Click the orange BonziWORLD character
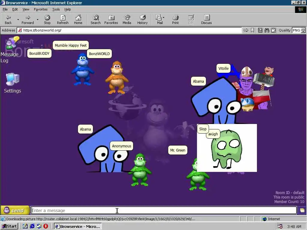 point(117,78)
